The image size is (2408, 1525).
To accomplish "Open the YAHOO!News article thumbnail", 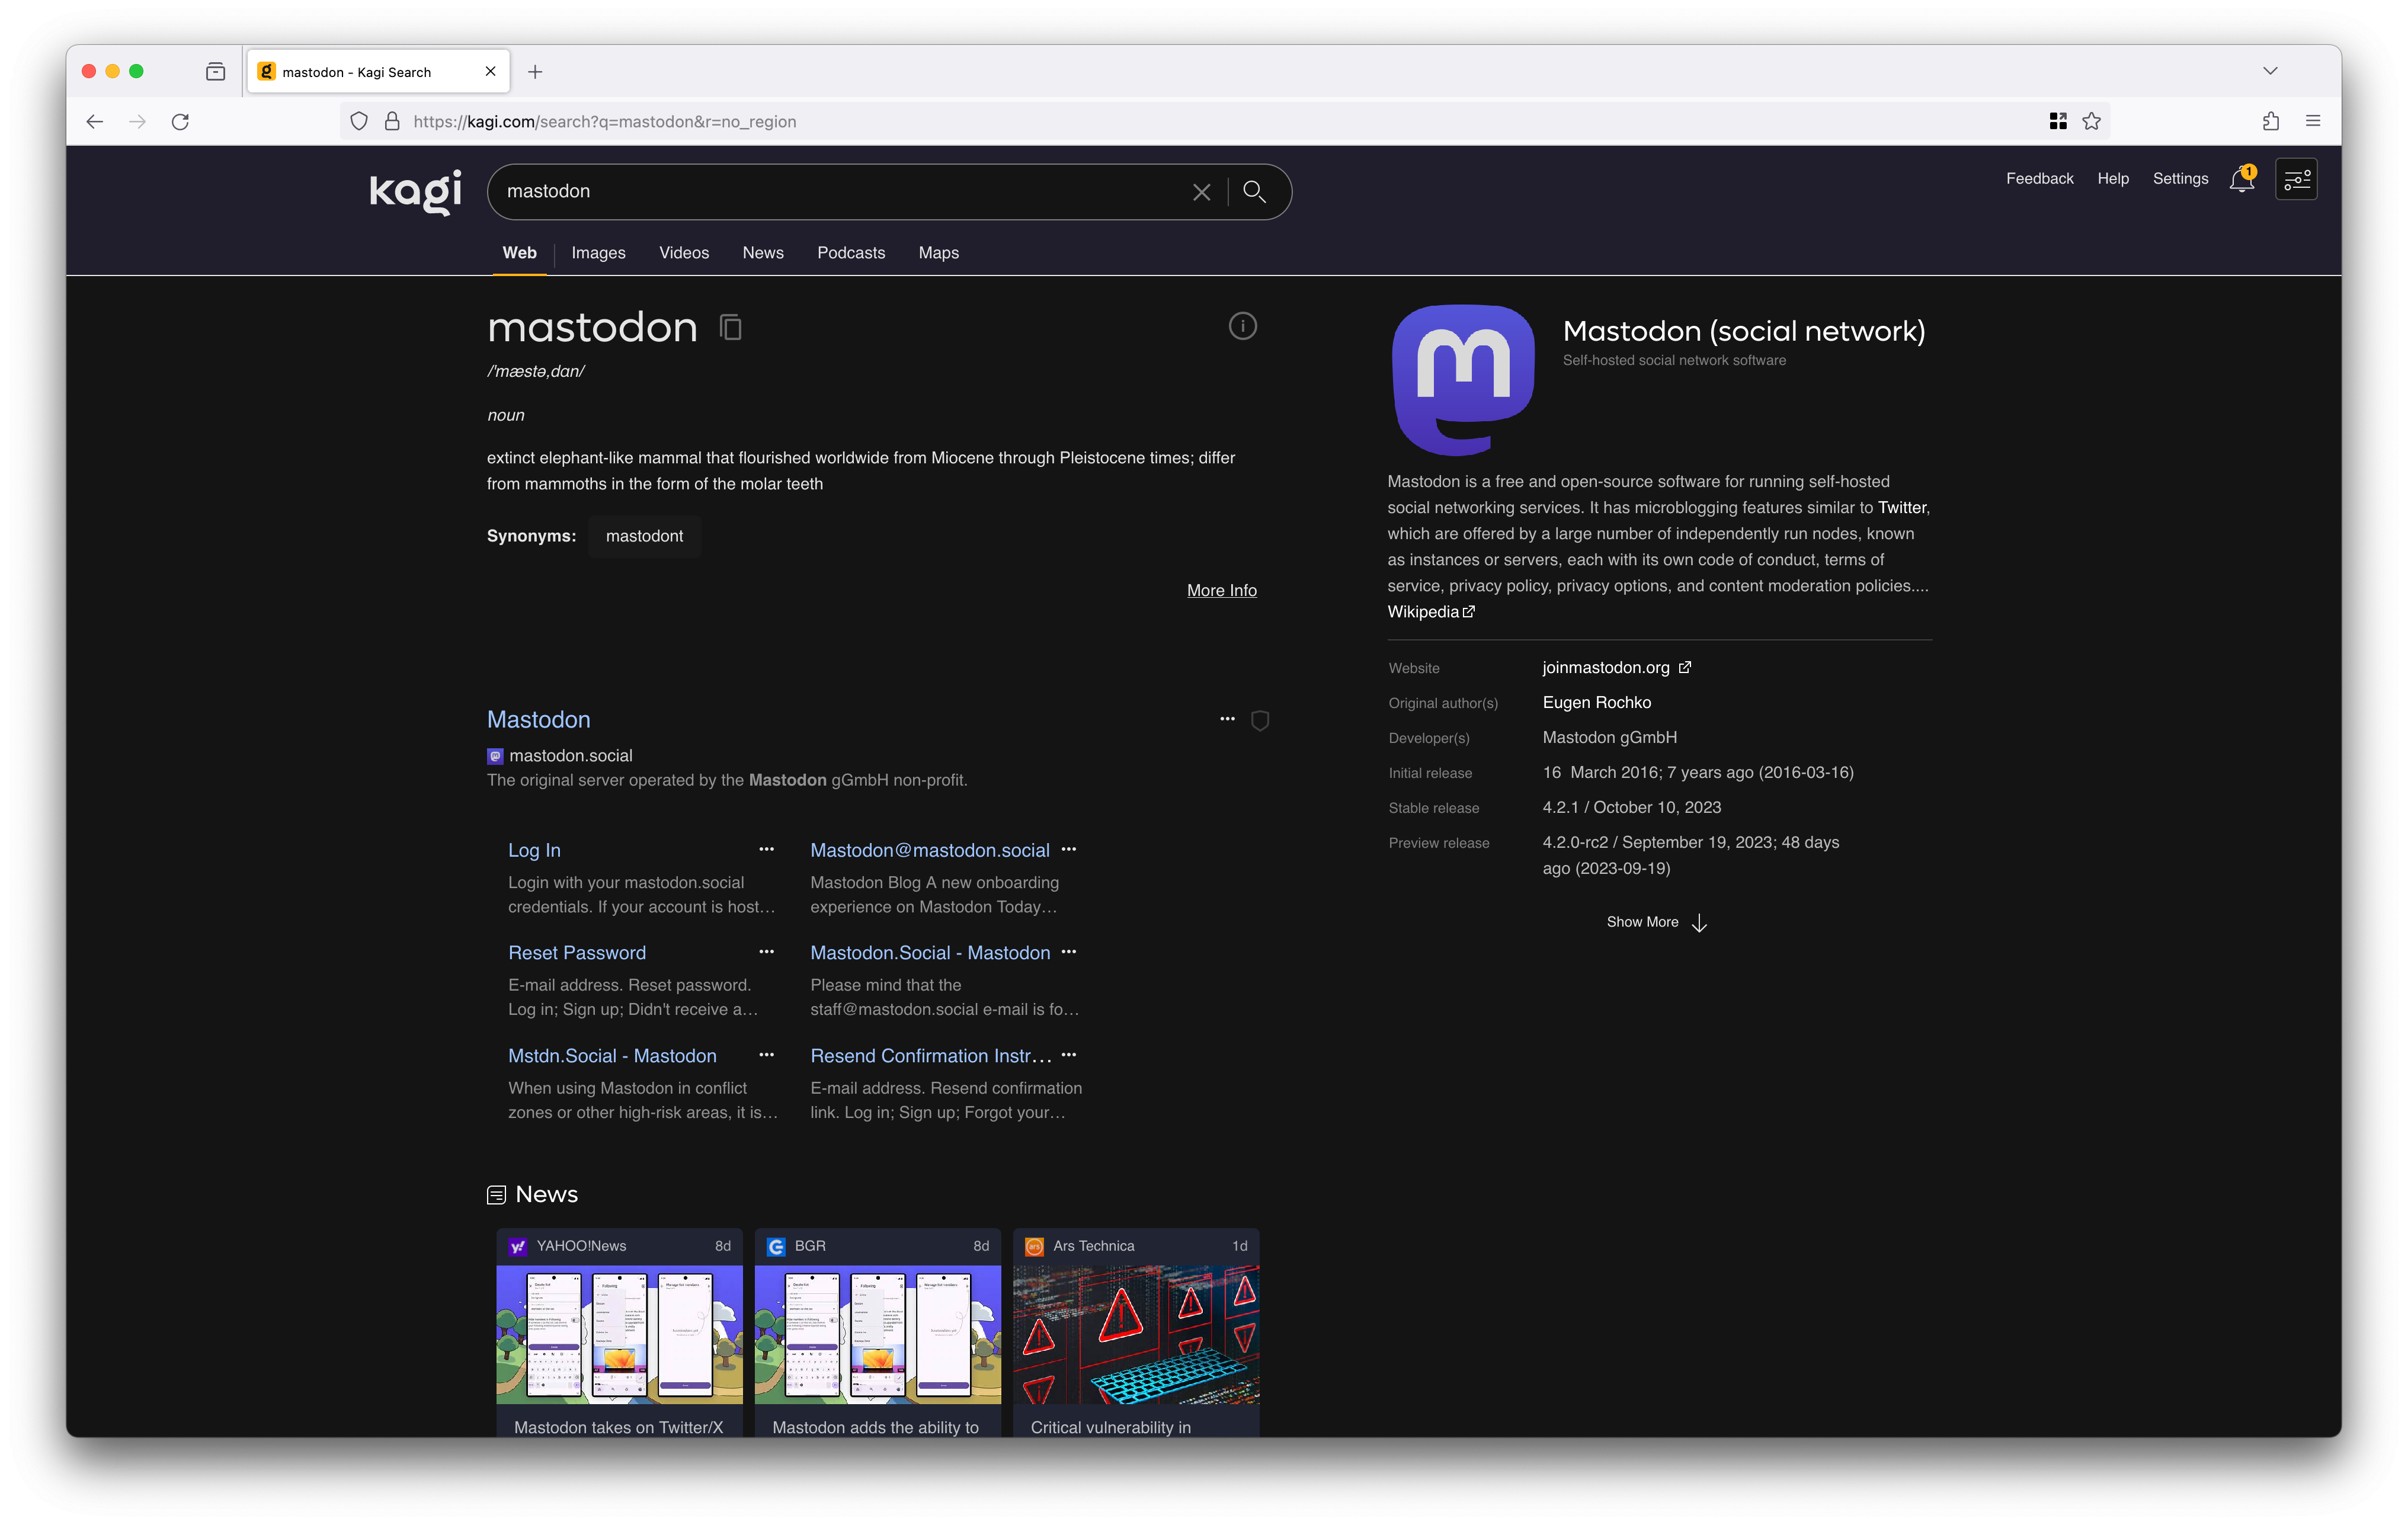I will click(x=619, y=1335).
